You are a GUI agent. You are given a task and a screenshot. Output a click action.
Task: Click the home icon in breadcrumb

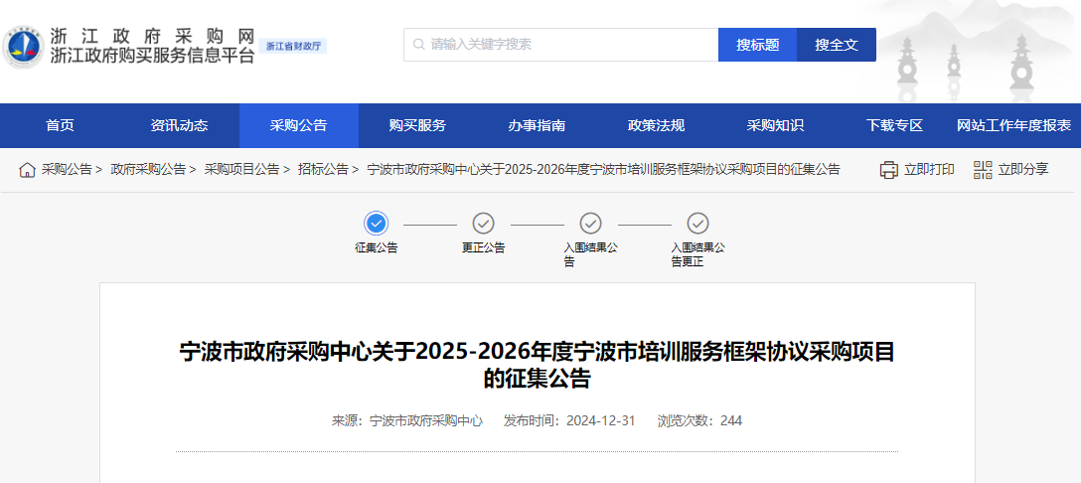coord(28,170)
